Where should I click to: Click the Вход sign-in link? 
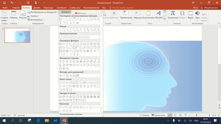(195, 8)
